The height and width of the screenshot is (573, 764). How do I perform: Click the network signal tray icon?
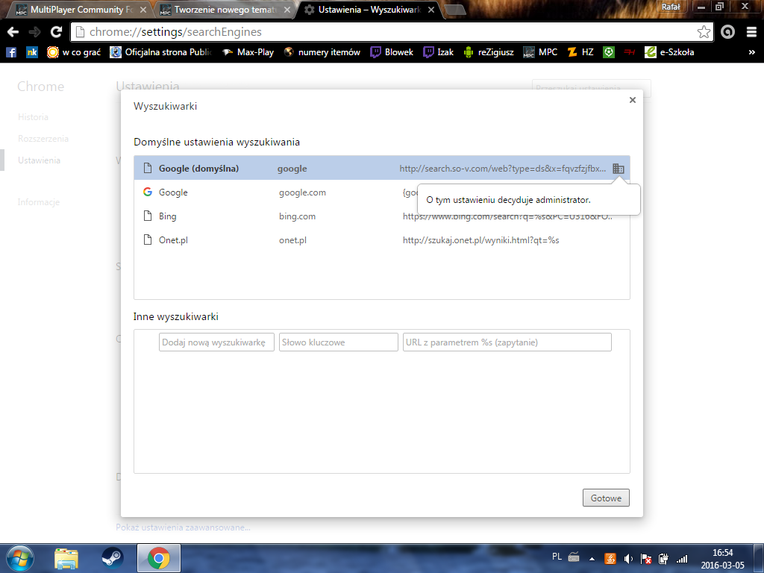682,559
